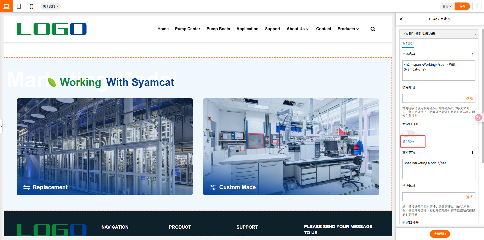Edit the Working With Syamcat text field
Screen dimensions: 484x240
(x=439, y=71)
